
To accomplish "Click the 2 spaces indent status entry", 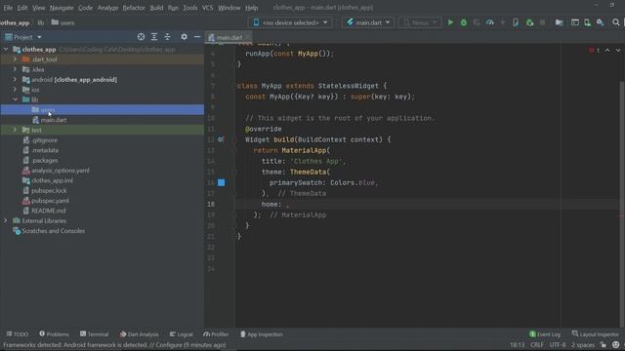I will 583,345.
